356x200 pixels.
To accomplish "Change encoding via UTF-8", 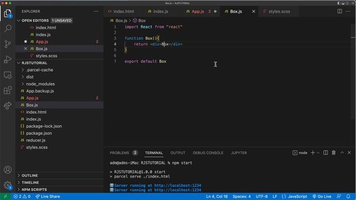I will [x=261, y=197].
